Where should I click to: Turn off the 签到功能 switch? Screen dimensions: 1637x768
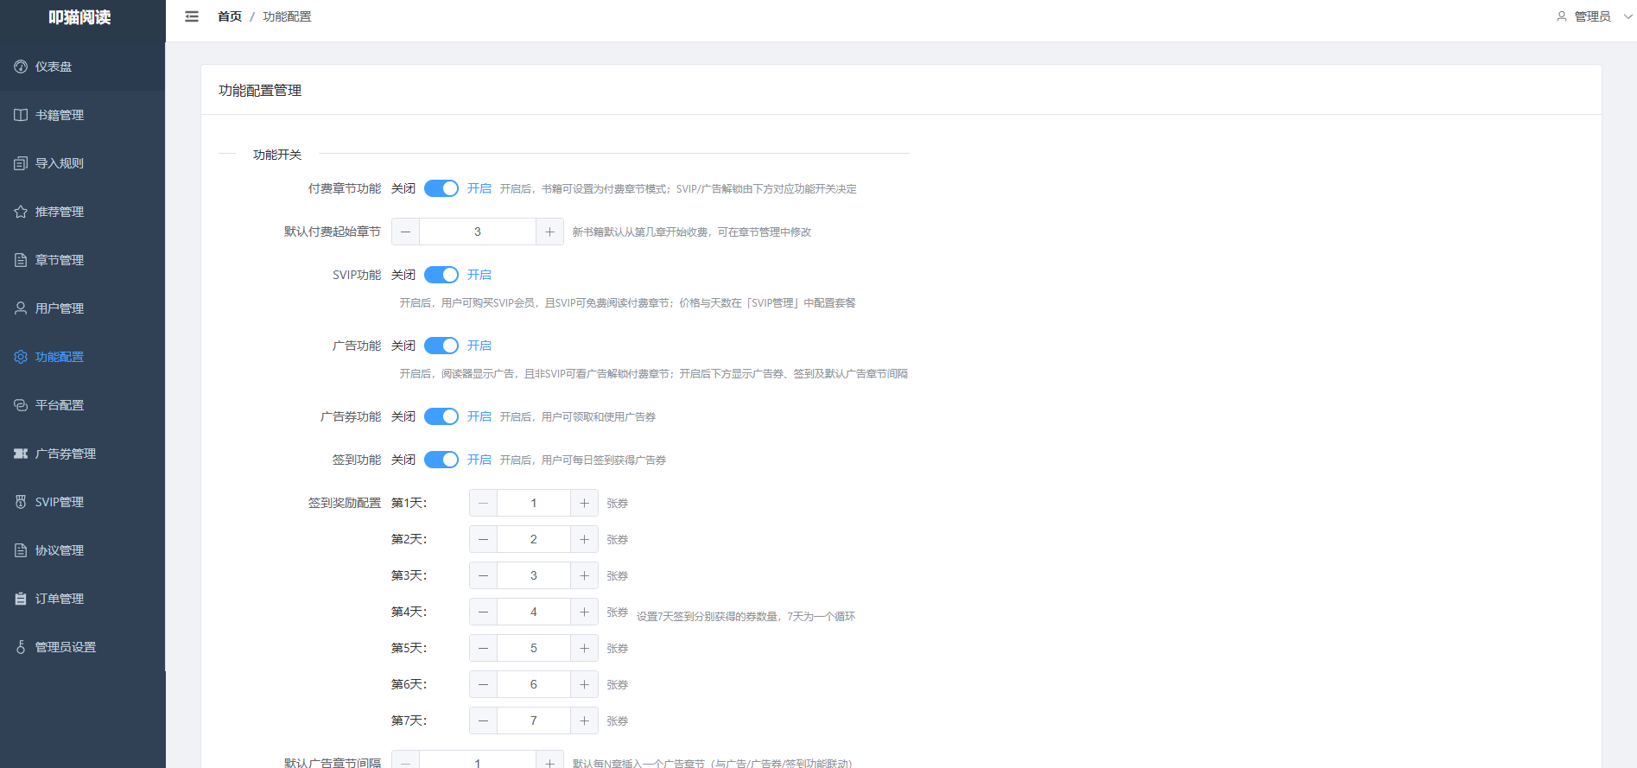click(x=441, y=460)
